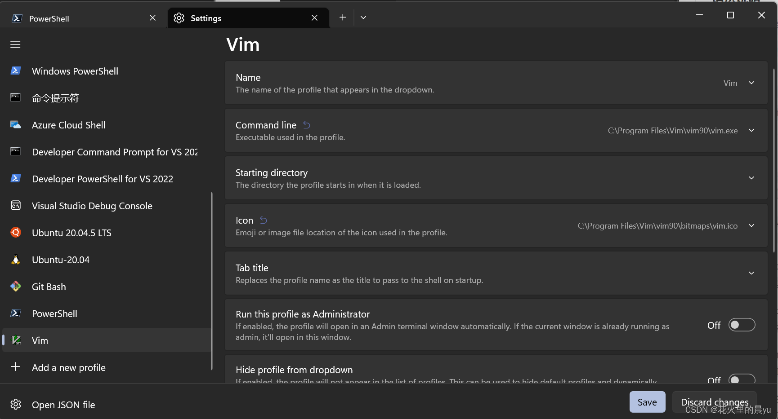Screen dimensions: 778x419
Task: Click the hamburger navigation menu icon
Action: point(15,44)
